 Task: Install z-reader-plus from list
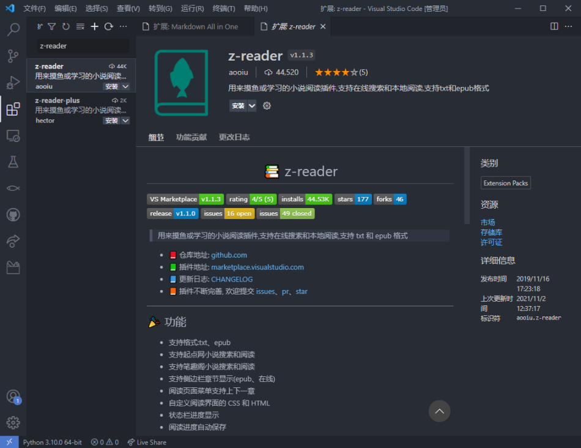click(111, 121)
